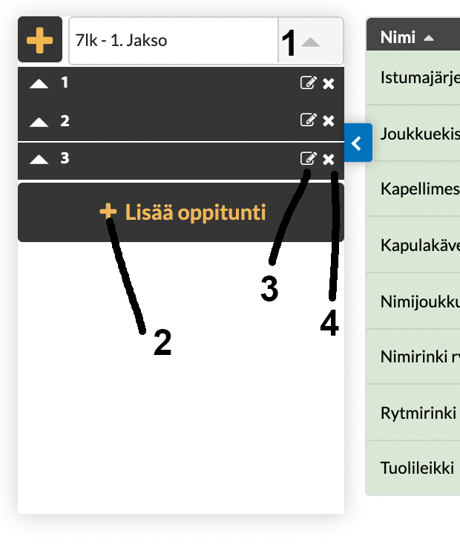Expand lesson 1 with its triangle arrow
This screenshot has width=460, height=551.
(x=39, y=84)
